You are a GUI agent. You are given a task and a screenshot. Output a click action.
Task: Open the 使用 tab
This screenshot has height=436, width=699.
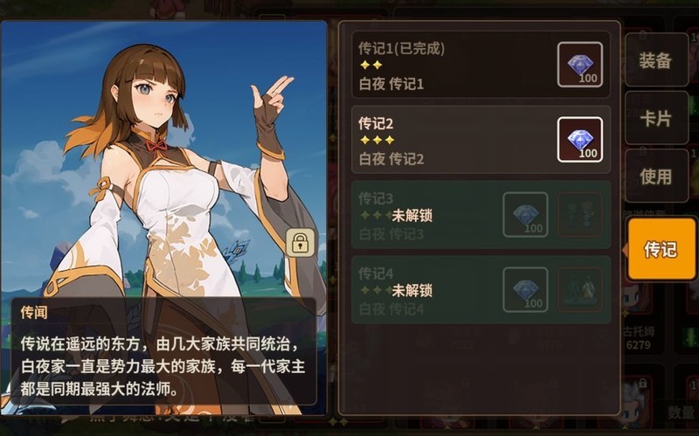click(656, 176)
